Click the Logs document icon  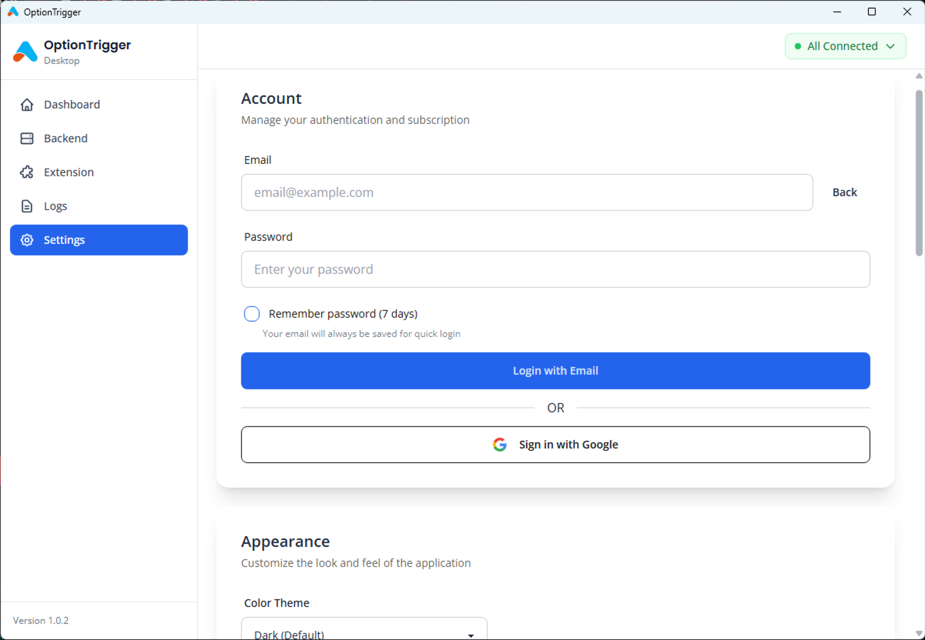click(27, 206)
